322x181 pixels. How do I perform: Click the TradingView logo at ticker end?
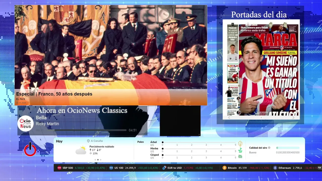click(x=319, y=168)
